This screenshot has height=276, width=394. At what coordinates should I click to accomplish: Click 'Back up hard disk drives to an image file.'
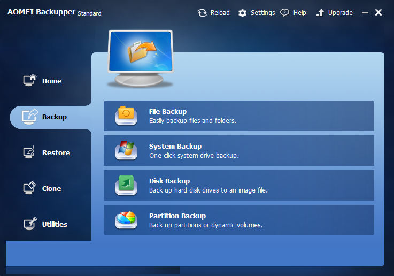click(208, 190)
